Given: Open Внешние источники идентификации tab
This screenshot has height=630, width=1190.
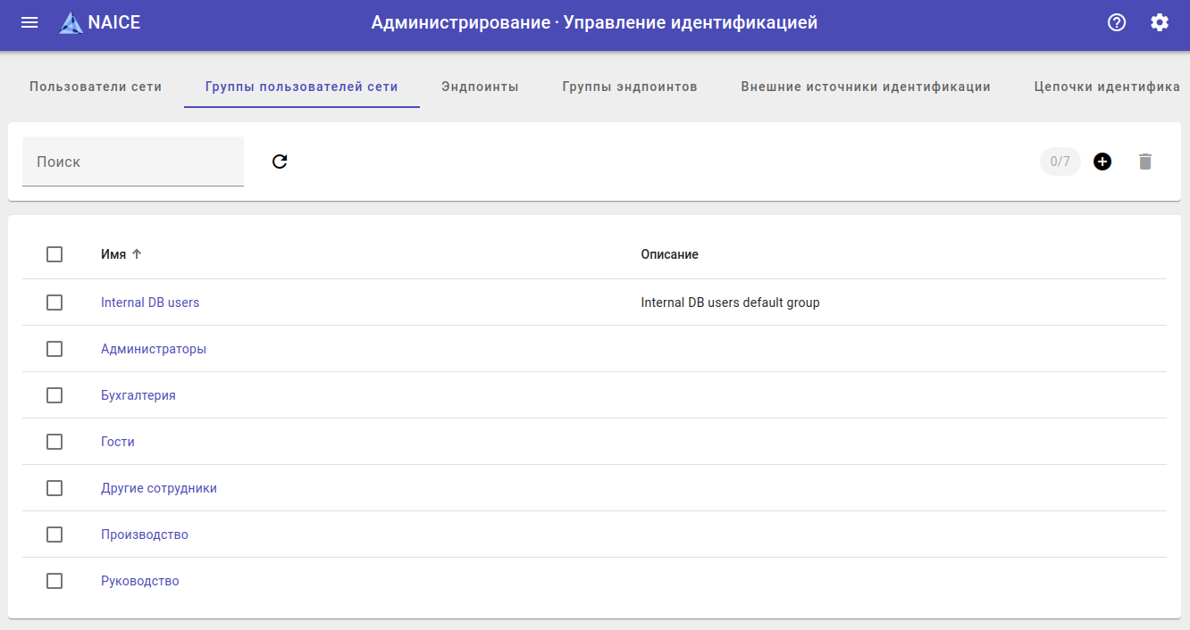Looking at the screenshot, I should (866, 87).
